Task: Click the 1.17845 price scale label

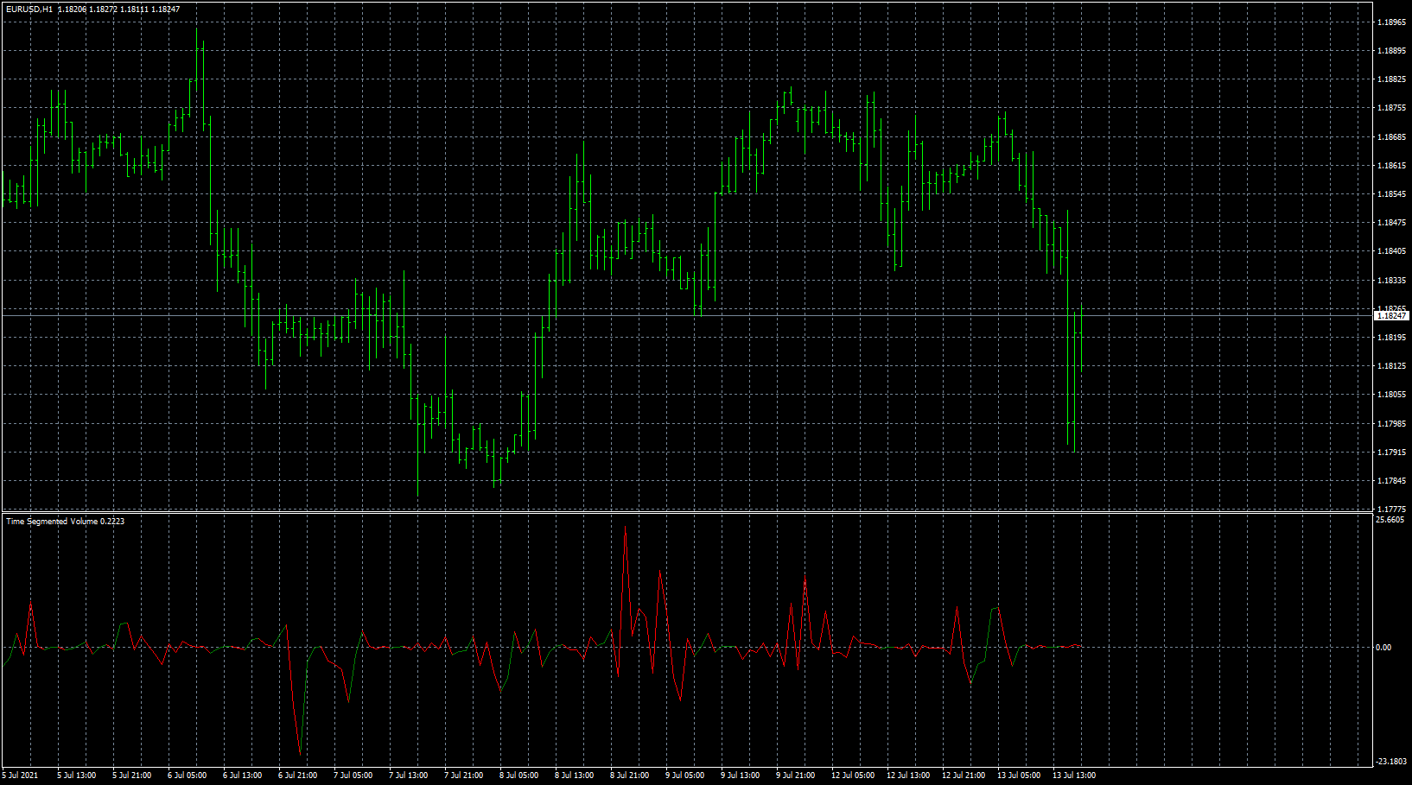Action: point(1391,481)
